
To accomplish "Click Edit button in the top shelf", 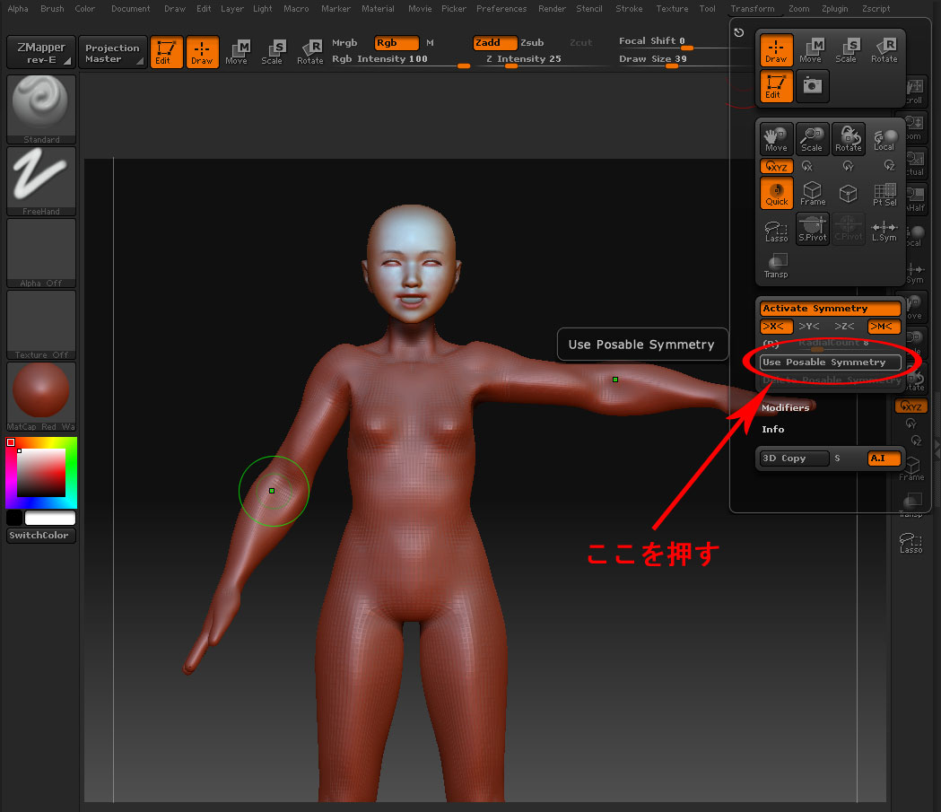I will pyautogui.click(x=166, y=52).
